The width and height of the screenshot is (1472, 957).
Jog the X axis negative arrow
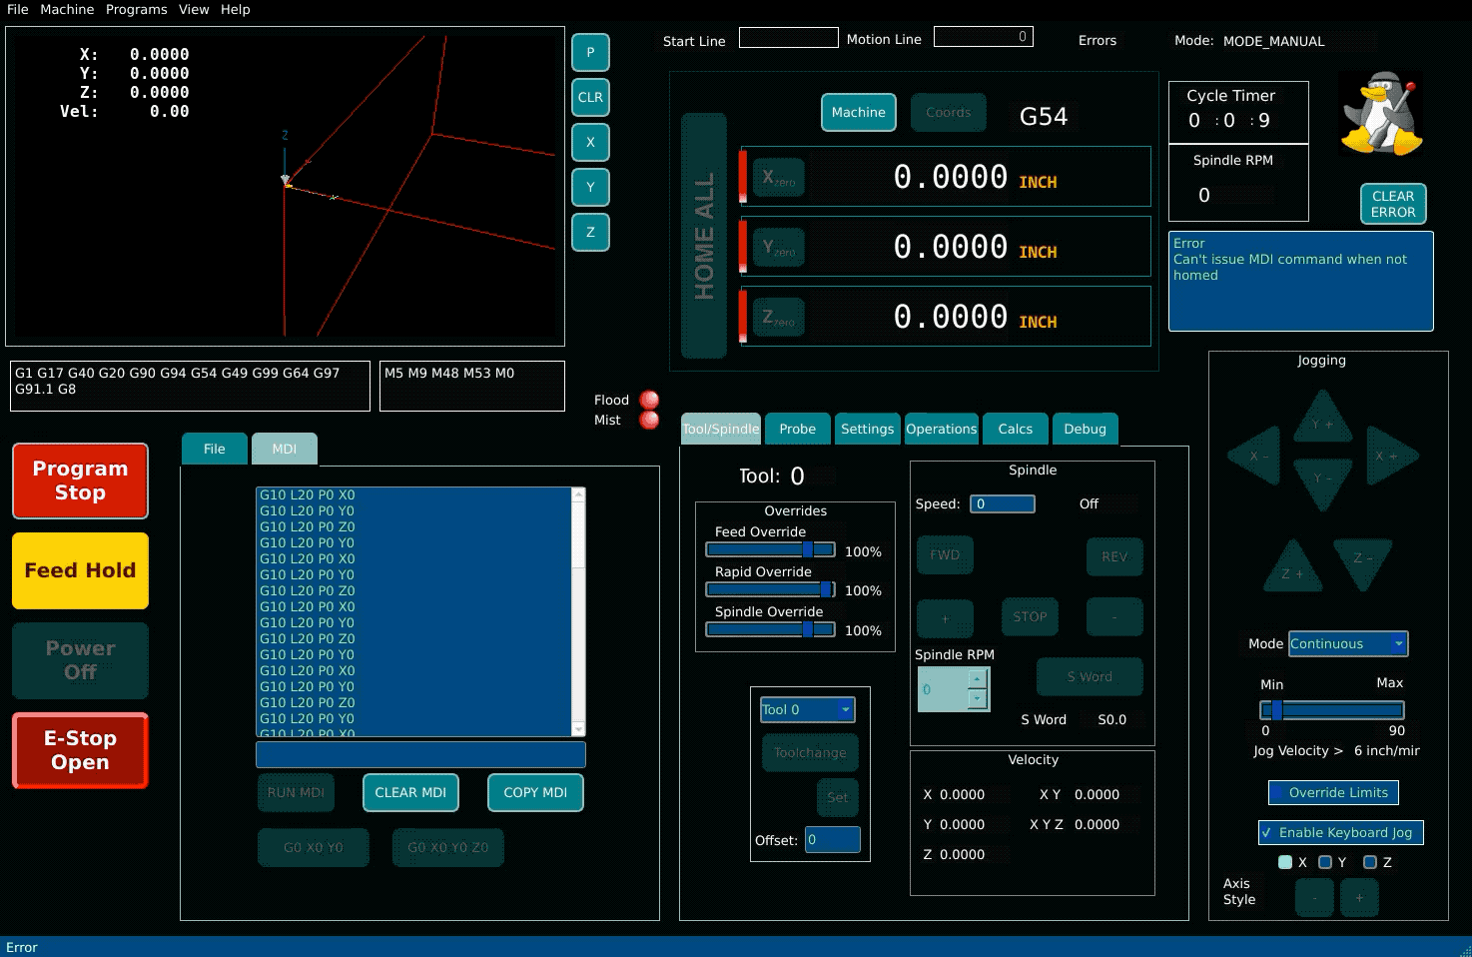[x=1255, y=456]
